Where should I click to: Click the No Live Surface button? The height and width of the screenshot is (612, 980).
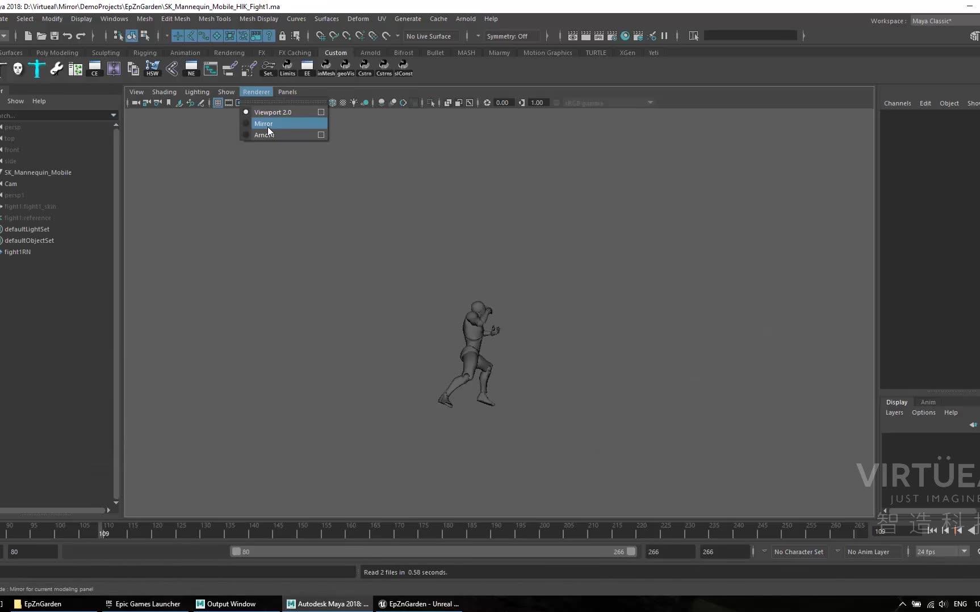tap(430, 36)
